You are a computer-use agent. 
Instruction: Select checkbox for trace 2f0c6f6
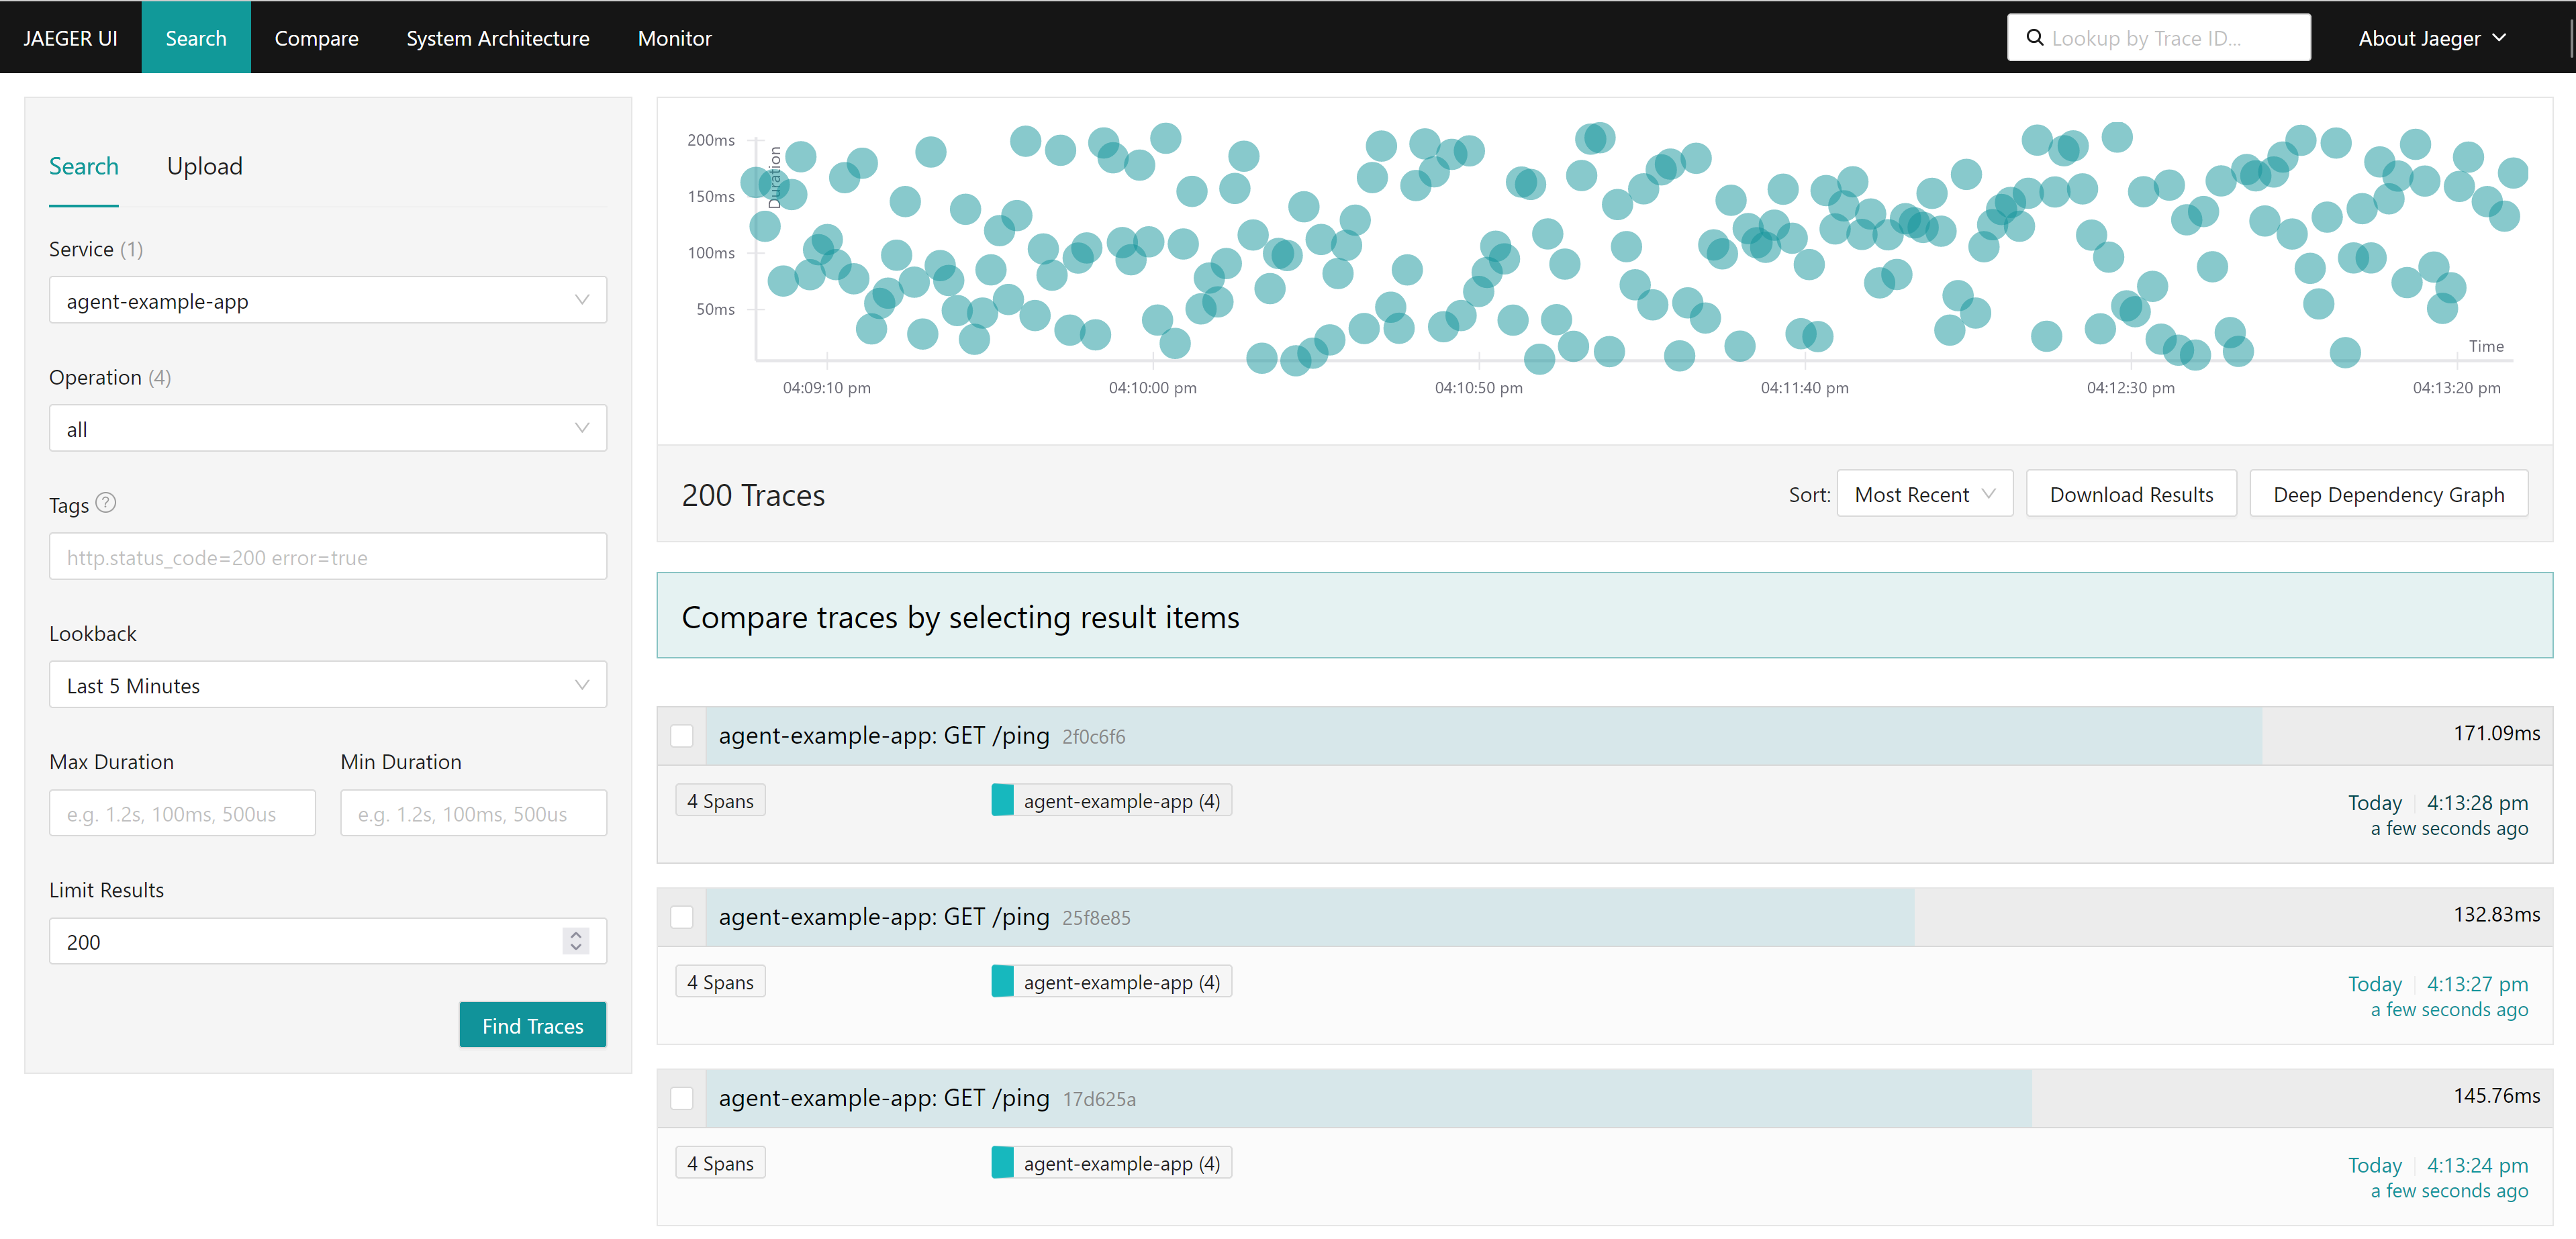[682, 736]
